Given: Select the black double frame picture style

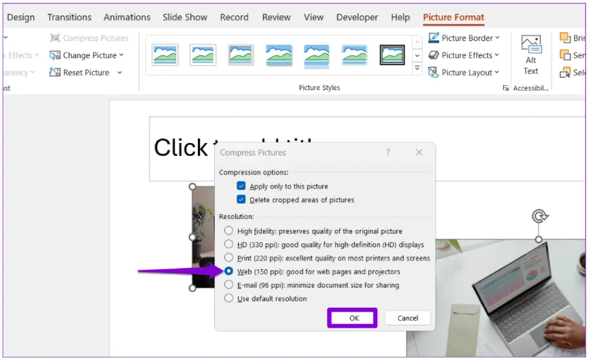Looking at the screenshot, I should click(392, 55).
